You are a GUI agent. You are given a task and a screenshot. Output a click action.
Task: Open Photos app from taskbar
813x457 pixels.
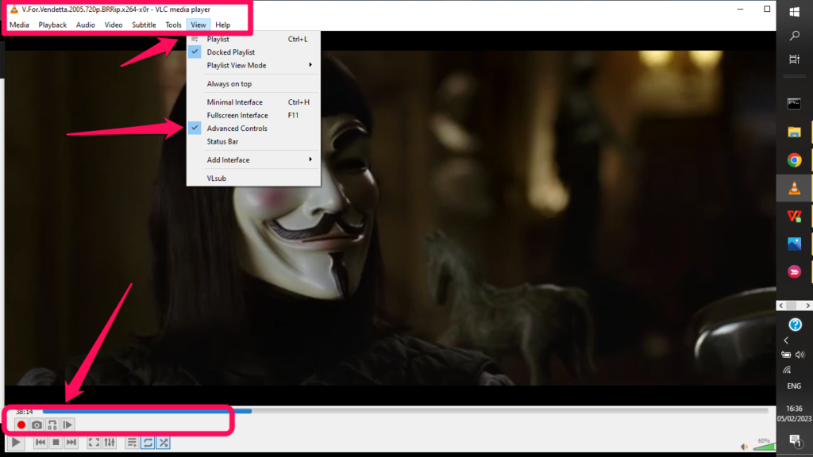coord(794,244)
